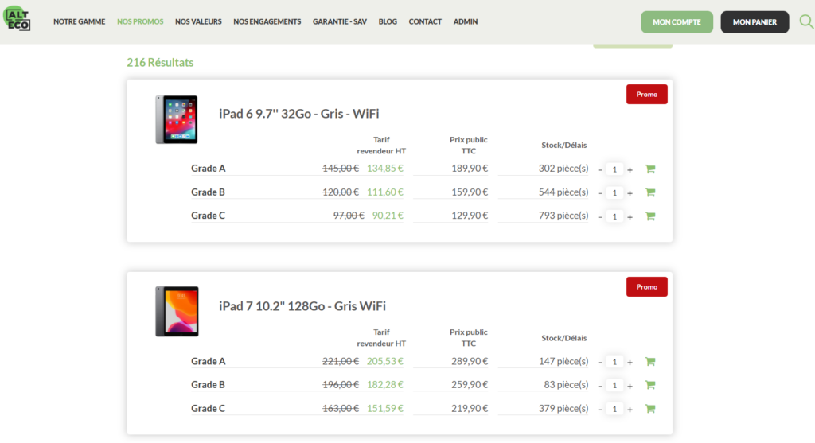Open the Notre Gamme menu
The width and height of the screenshot is (815, 443).
tap(79, 21)
